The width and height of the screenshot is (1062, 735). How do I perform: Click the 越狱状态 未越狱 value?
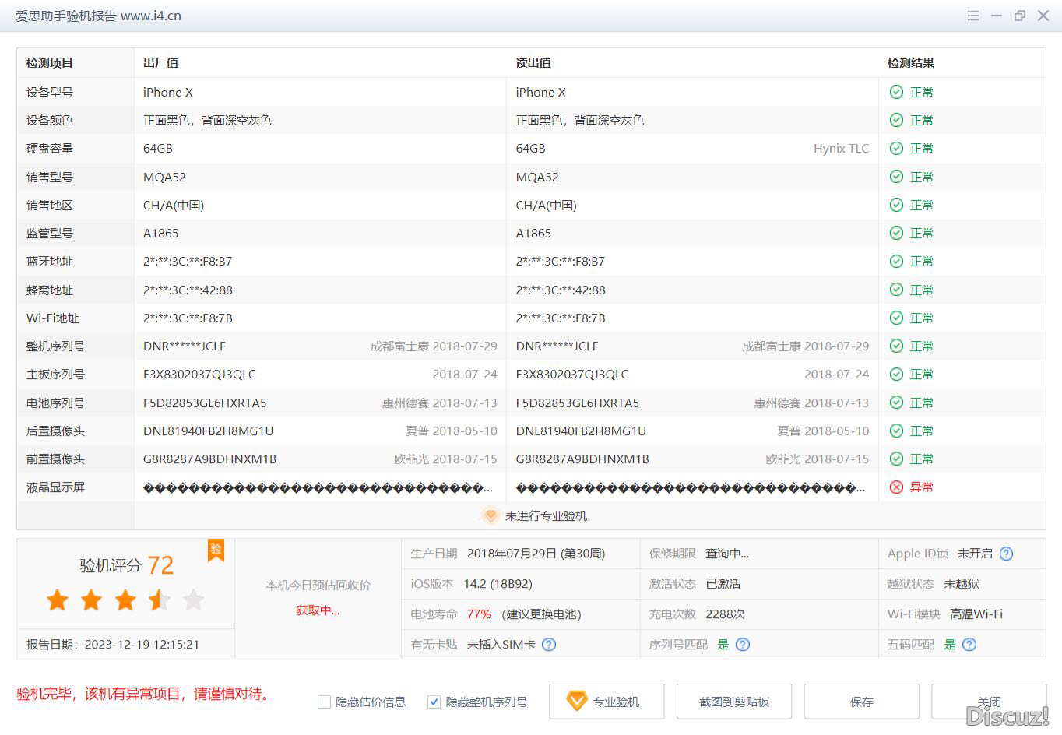tap(962, 584)
